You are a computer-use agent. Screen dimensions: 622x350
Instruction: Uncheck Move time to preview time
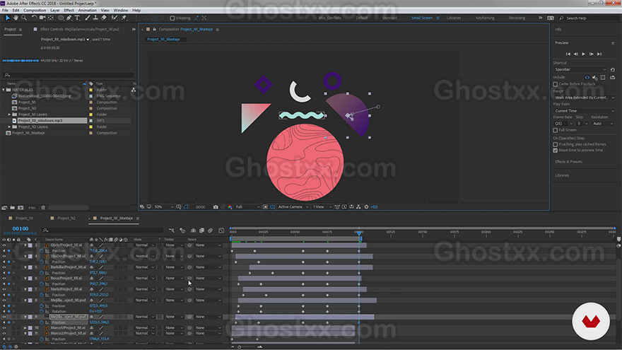click(x=556, y=151)
